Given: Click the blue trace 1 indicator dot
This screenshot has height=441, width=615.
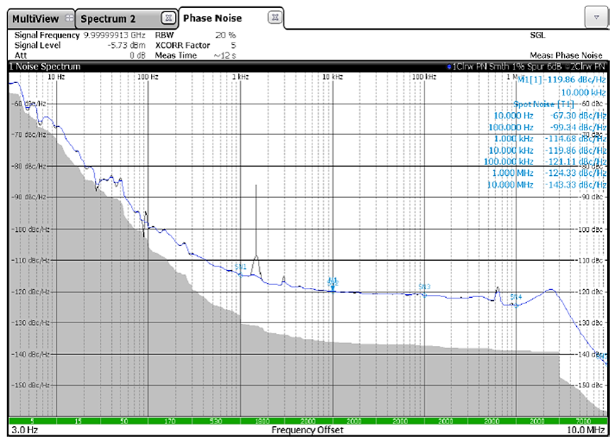Looking at the screenshot, I should point(450,67).
